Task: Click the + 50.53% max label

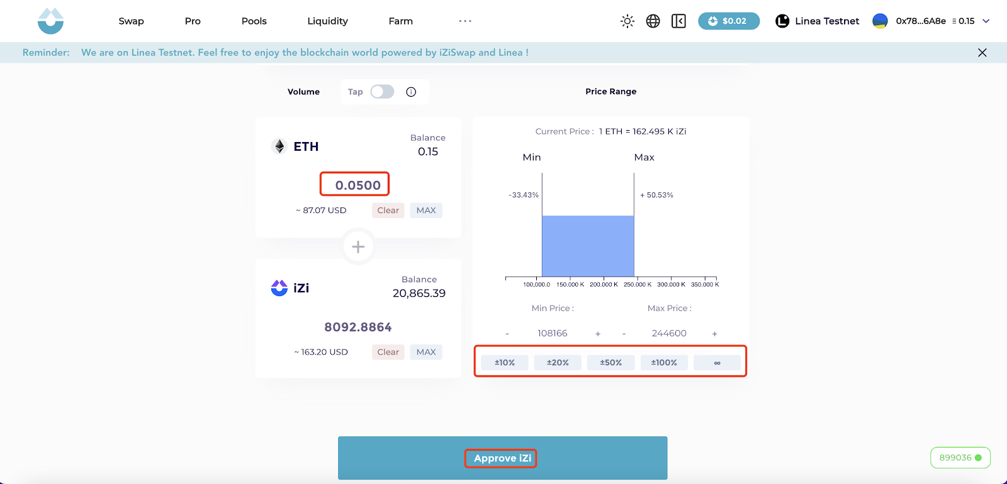Action: point(656,195)
